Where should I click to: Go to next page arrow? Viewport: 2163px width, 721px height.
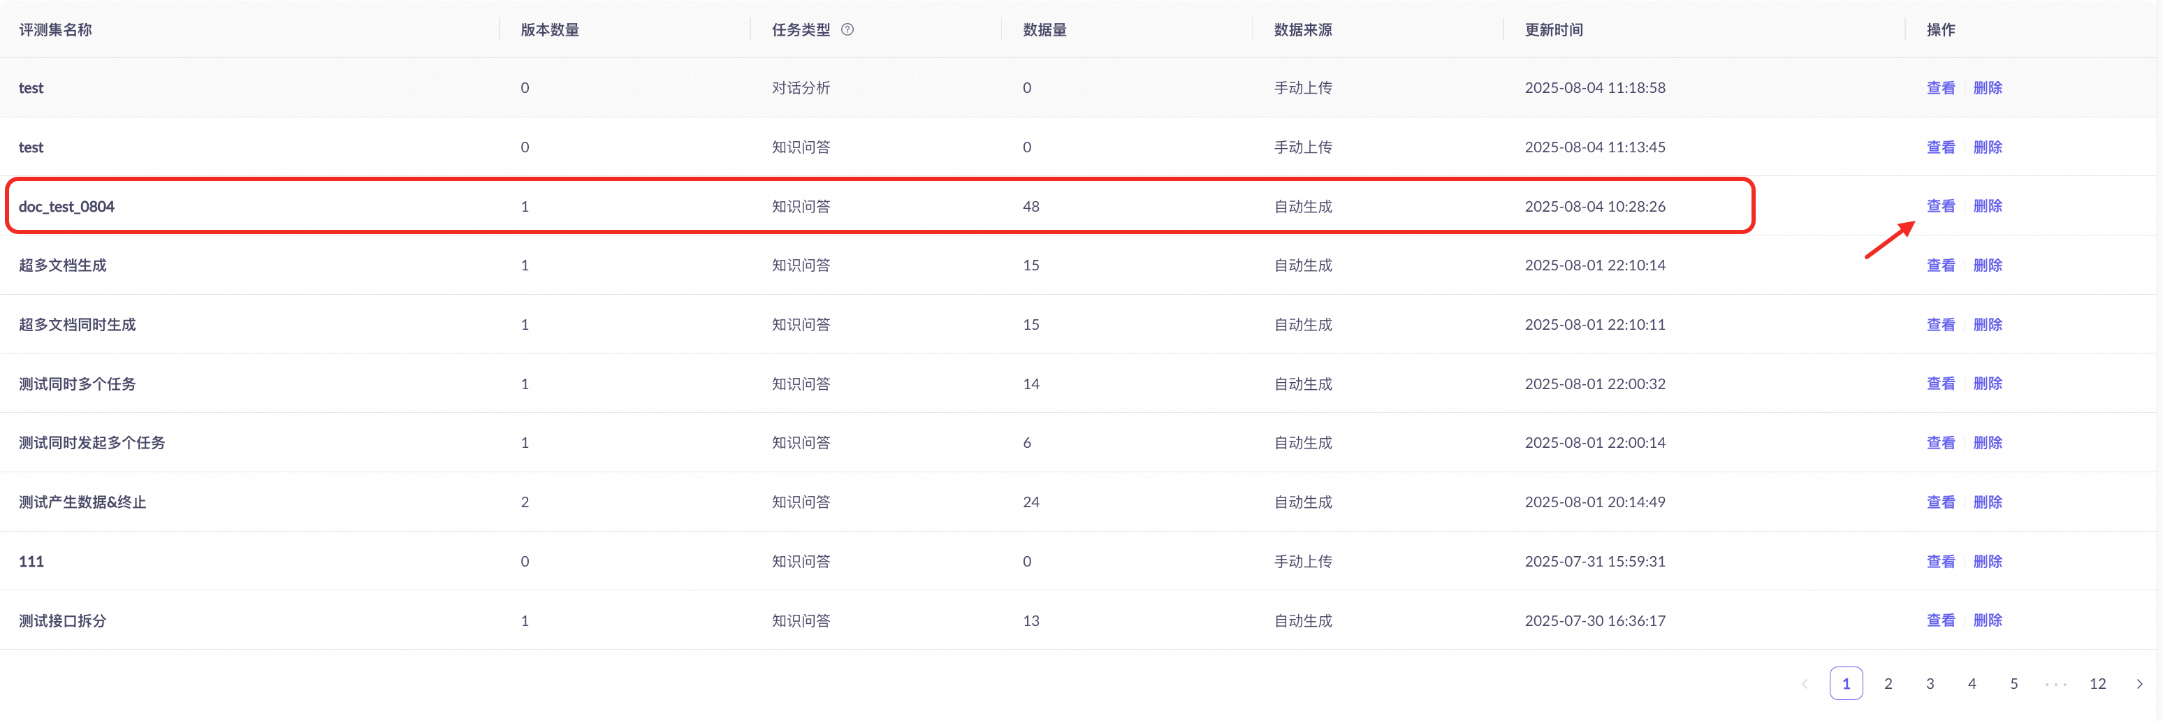point(2139,683)
